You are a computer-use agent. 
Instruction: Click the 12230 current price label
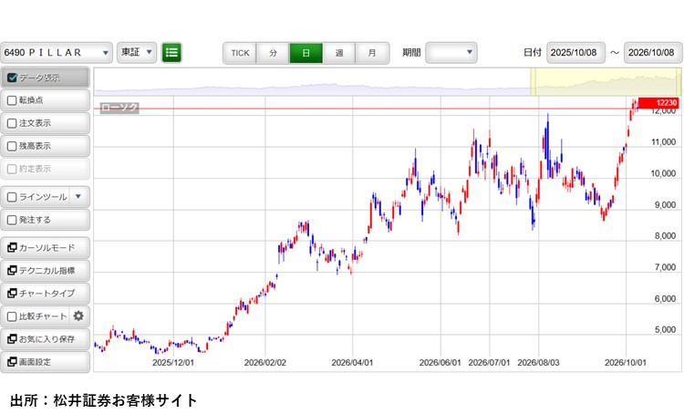(x=658, y=103)
